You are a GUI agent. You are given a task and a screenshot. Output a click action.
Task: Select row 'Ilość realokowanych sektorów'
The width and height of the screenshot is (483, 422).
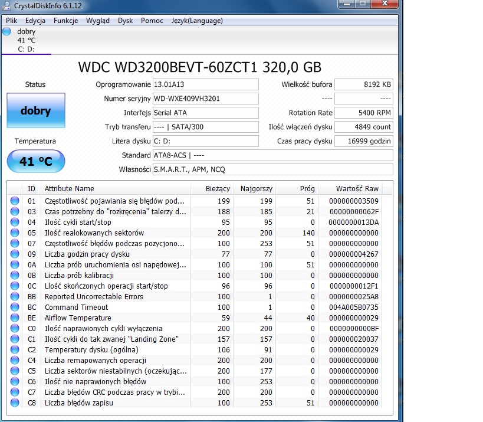[195, 233]
